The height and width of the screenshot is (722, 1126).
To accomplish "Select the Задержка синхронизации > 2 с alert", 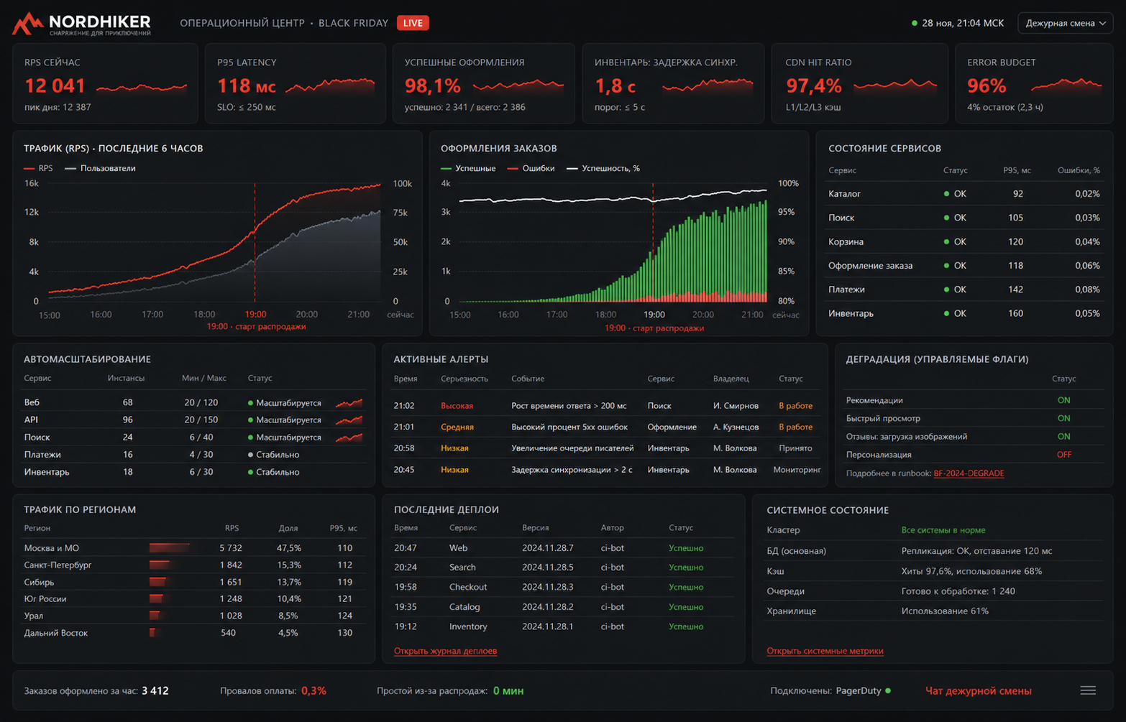I will coord(605,470).
